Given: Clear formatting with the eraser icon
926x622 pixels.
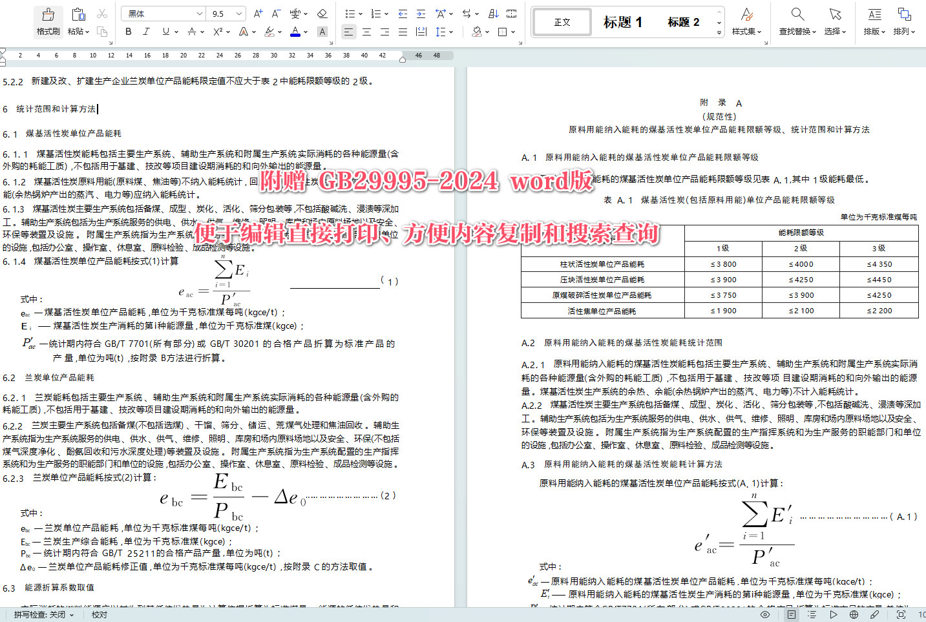Looking at the screenshot, I should point(321,13).
